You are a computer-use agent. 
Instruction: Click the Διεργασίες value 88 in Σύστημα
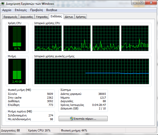(x=104, y=101)
